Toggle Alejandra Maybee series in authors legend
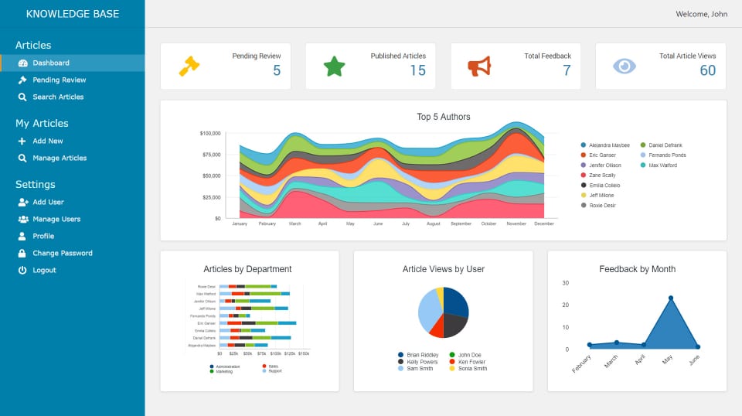Image resolution: width=742 pixels, height=416 pixels. [x=608, y=145]
